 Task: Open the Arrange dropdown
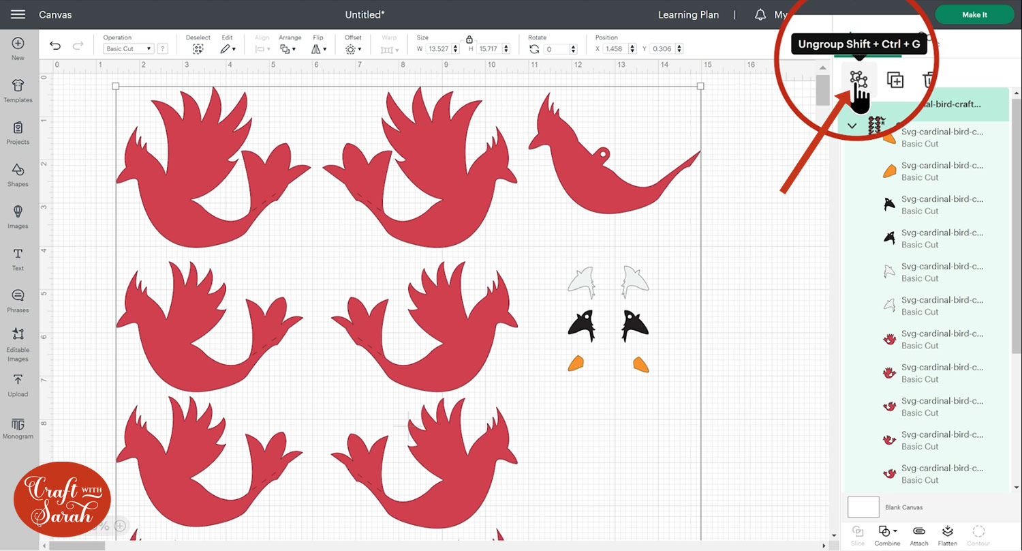point(289,49)
